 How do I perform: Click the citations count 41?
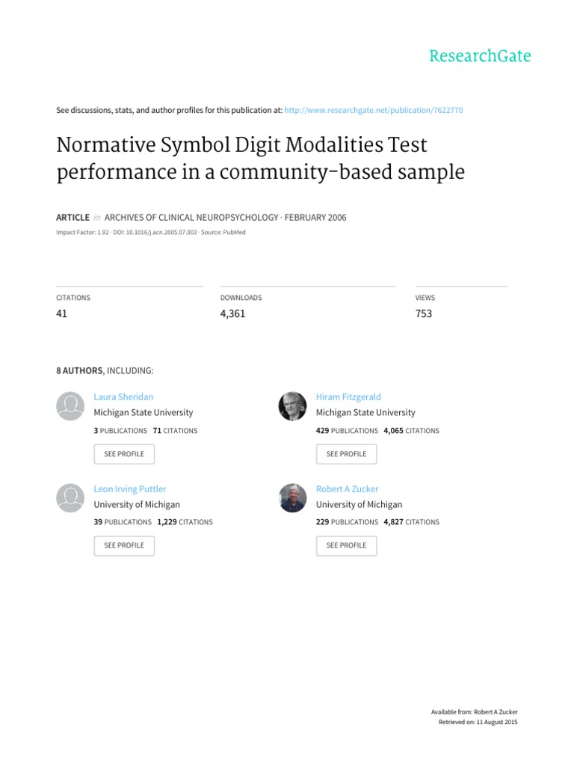click(x=62, y=314)
